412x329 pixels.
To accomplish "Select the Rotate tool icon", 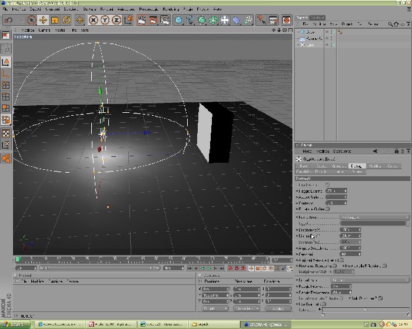I will pyautogui.click(x=66, y=20).
